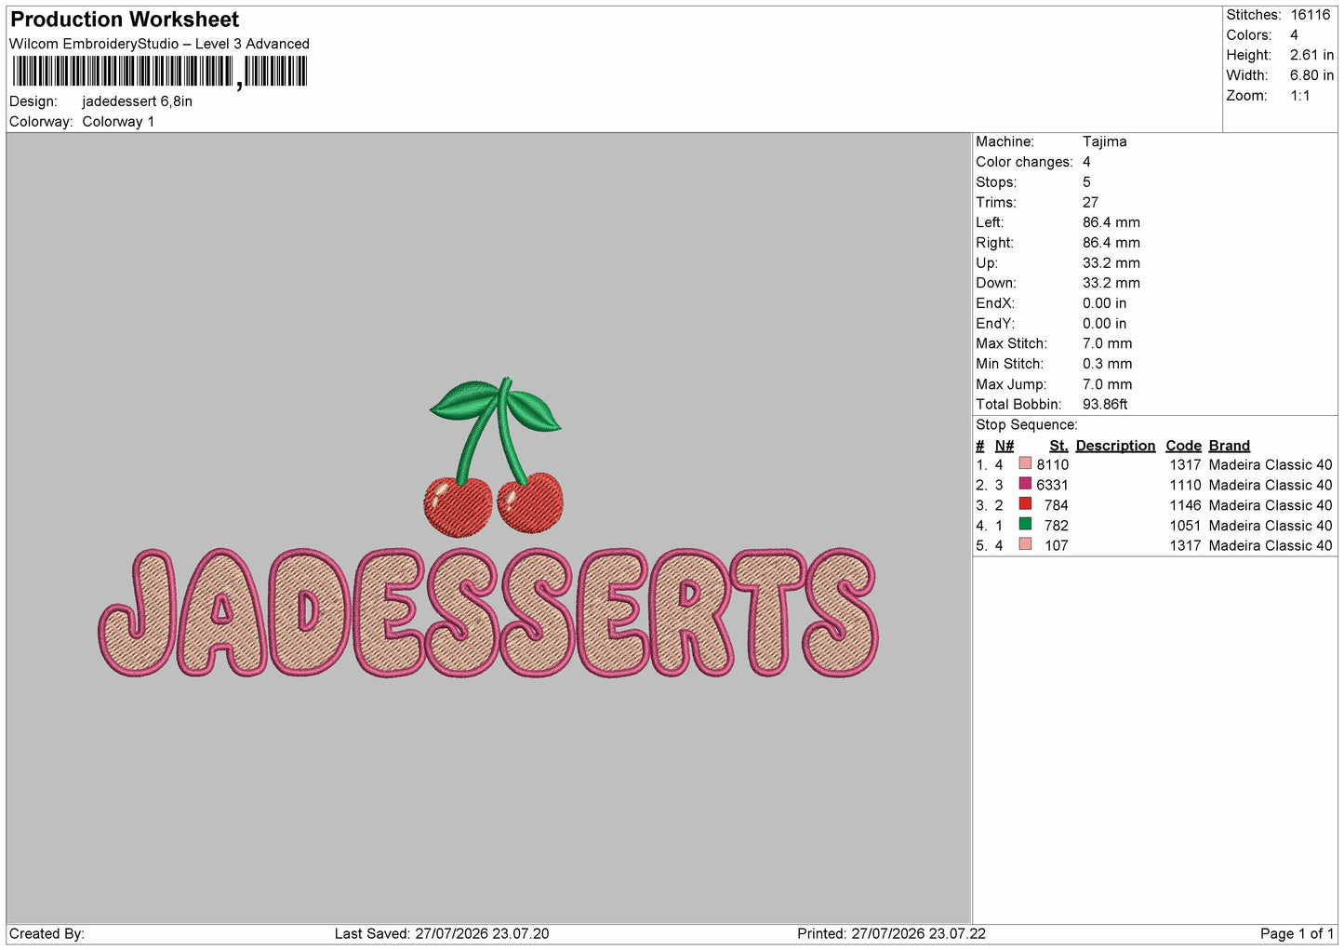Click the Description column header
This screenshot has height=950, width=1344.
point(1115,446)
